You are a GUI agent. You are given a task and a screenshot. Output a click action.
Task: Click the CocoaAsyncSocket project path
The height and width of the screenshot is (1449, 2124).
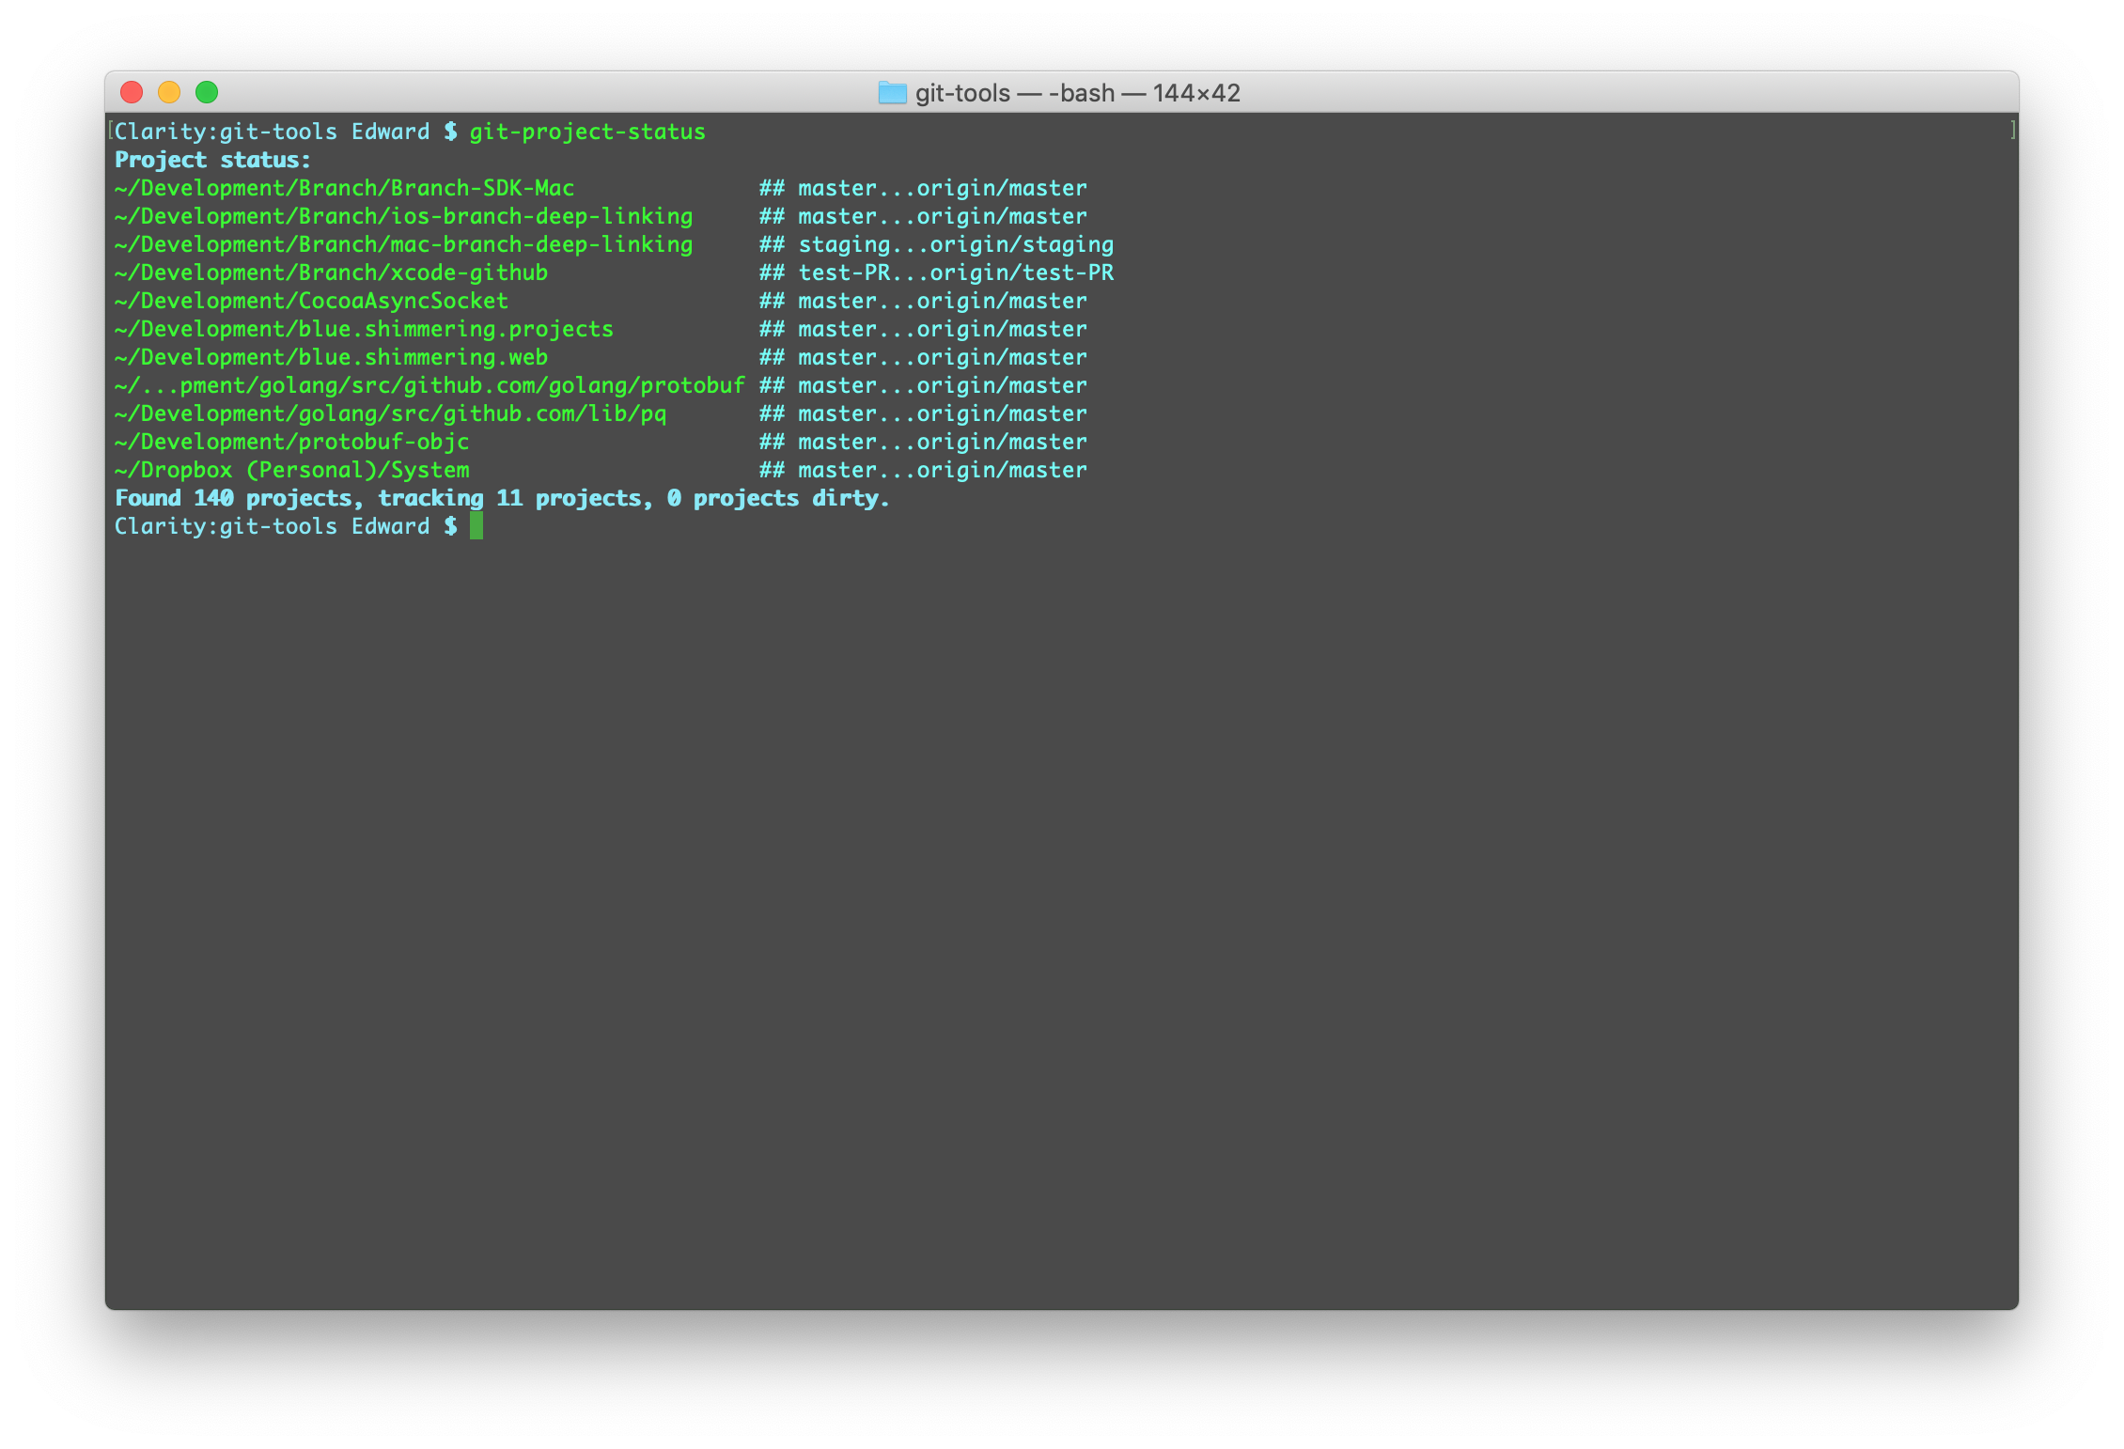(x=311, y=301)
